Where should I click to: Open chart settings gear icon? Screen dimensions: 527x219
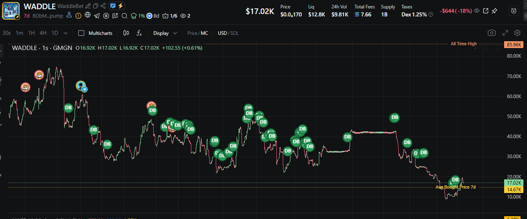(517, 33)
